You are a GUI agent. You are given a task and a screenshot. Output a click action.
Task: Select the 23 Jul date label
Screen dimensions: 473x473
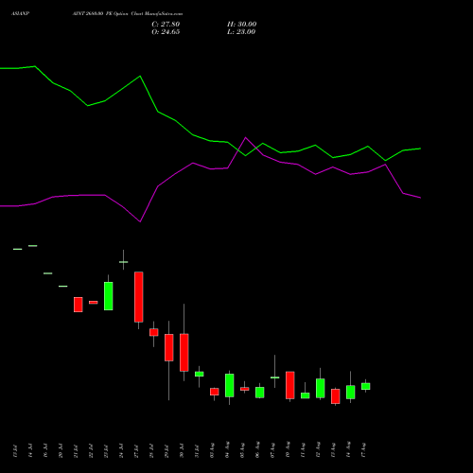(106, 451)
